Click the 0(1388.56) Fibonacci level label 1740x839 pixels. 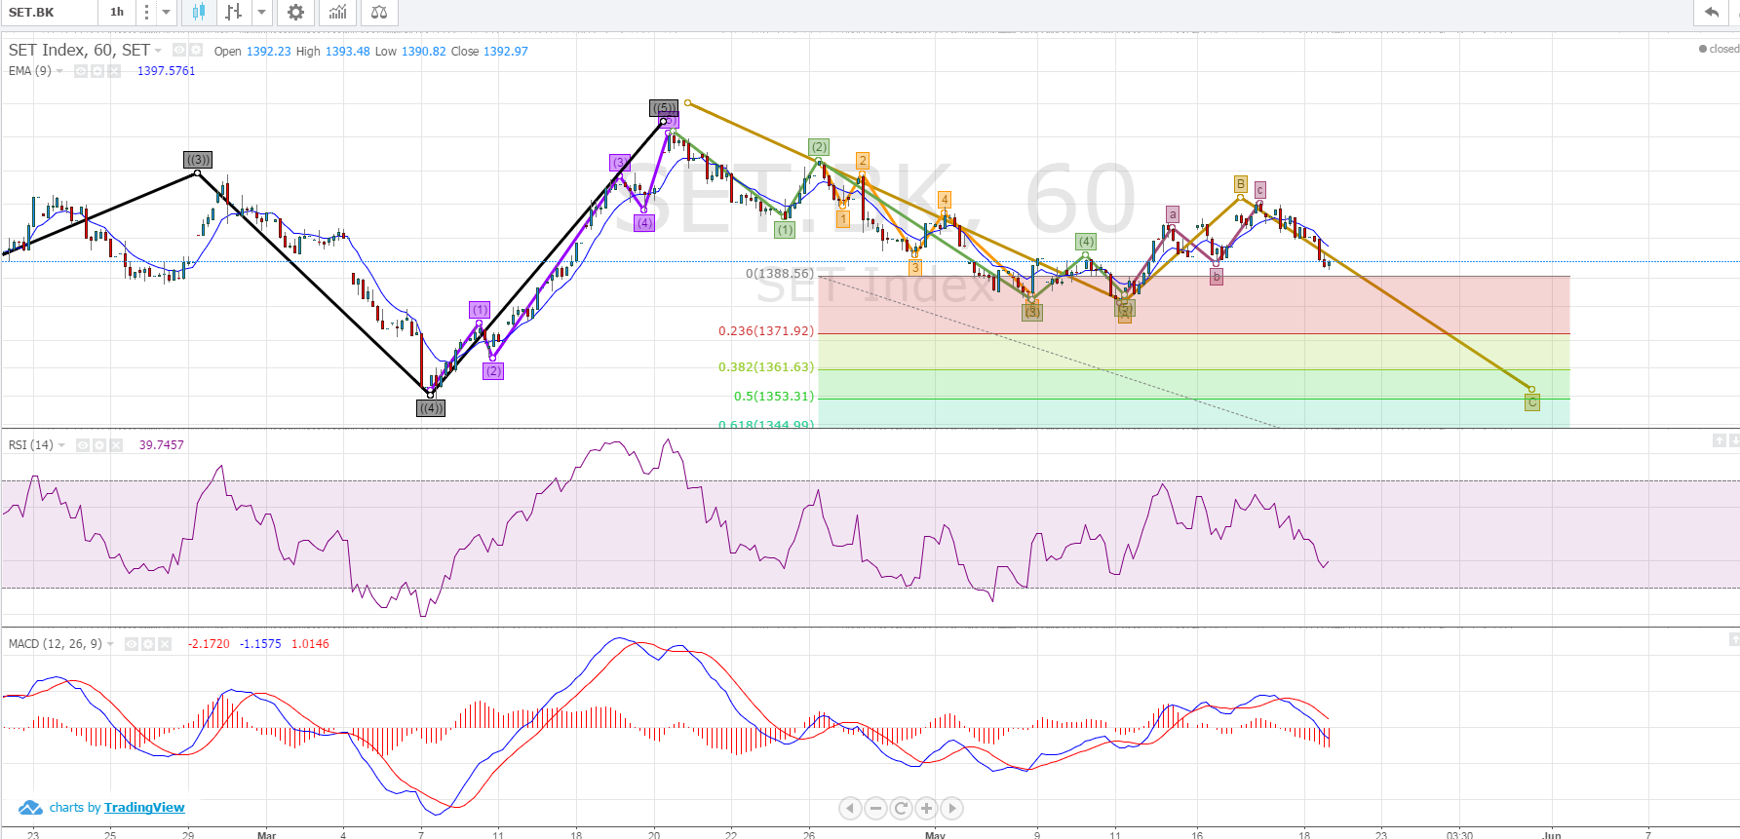click(780, 274)
